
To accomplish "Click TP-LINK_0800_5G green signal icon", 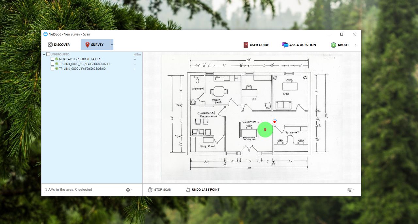I will click(x=56, y=64).
